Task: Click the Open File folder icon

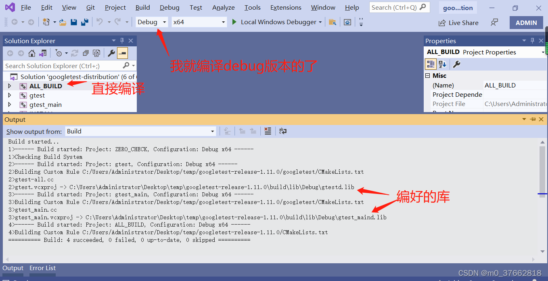Action: coord(63,22)
